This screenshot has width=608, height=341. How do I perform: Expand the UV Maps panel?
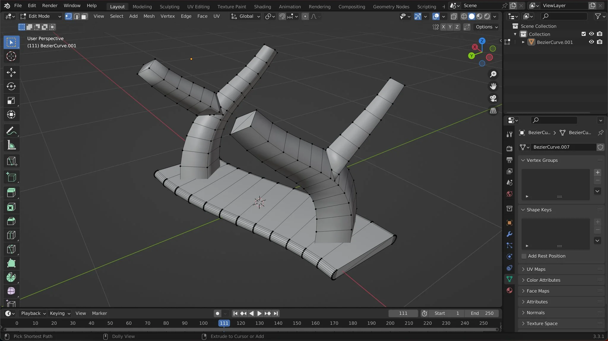pyautogui.click(x=536, y=269)
